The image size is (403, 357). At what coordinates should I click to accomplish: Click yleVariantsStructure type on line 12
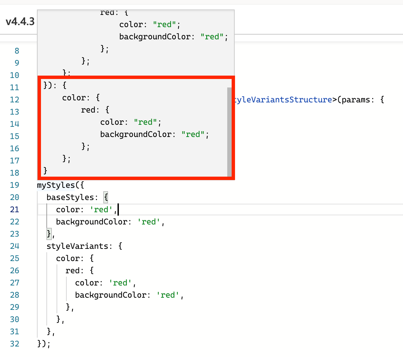[283, 100]
